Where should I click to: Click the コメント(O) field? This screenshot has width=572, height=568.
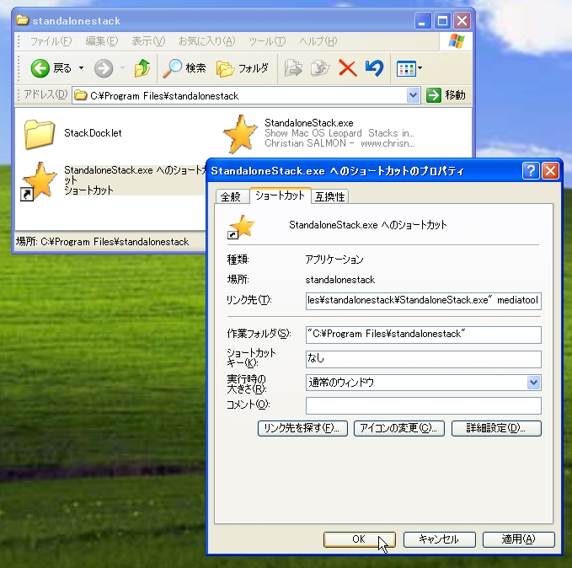[x=423, y=405]
